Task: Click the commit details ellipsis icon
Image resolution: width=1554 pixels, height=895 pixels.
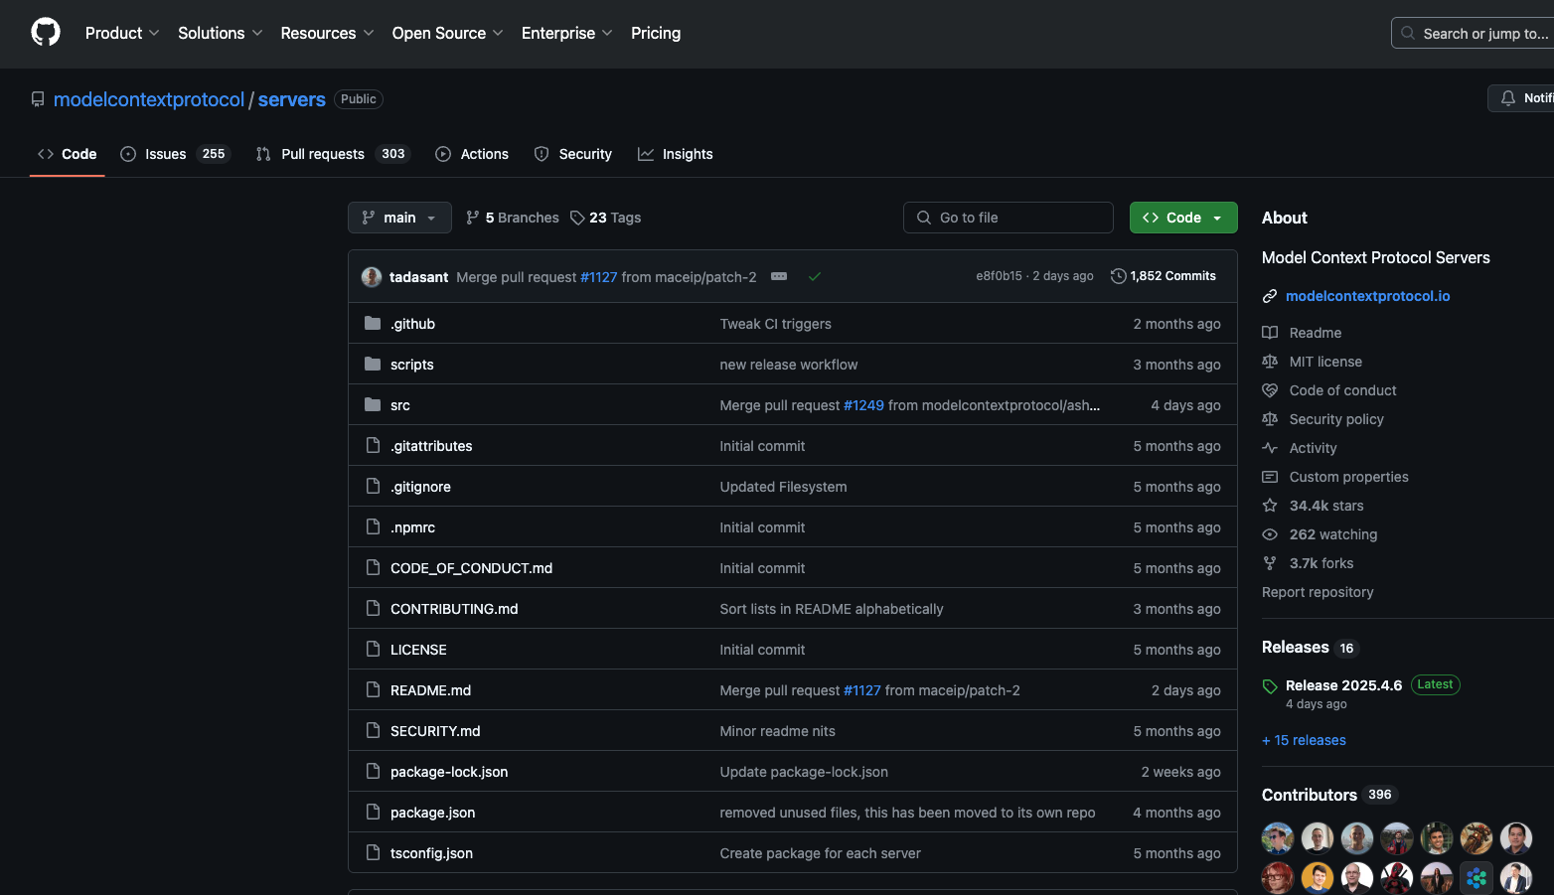Action: coord(779,276)
